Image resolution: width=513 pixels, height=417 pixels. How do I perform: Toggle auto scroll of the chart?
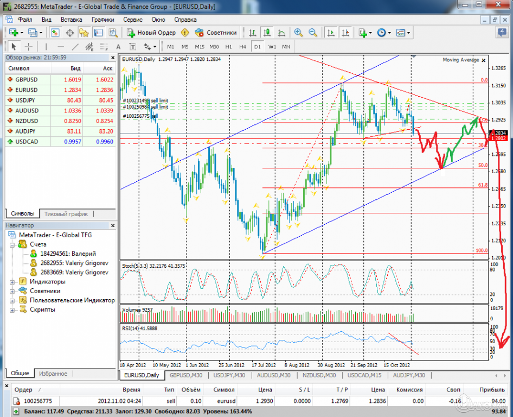pyautogui.click(x=330, y=33)
